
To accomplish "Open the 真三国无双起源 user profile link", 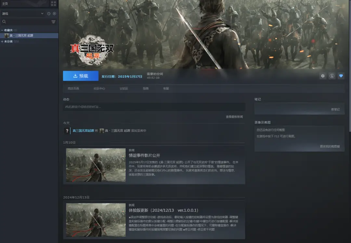I will click(x=83, y=130).
